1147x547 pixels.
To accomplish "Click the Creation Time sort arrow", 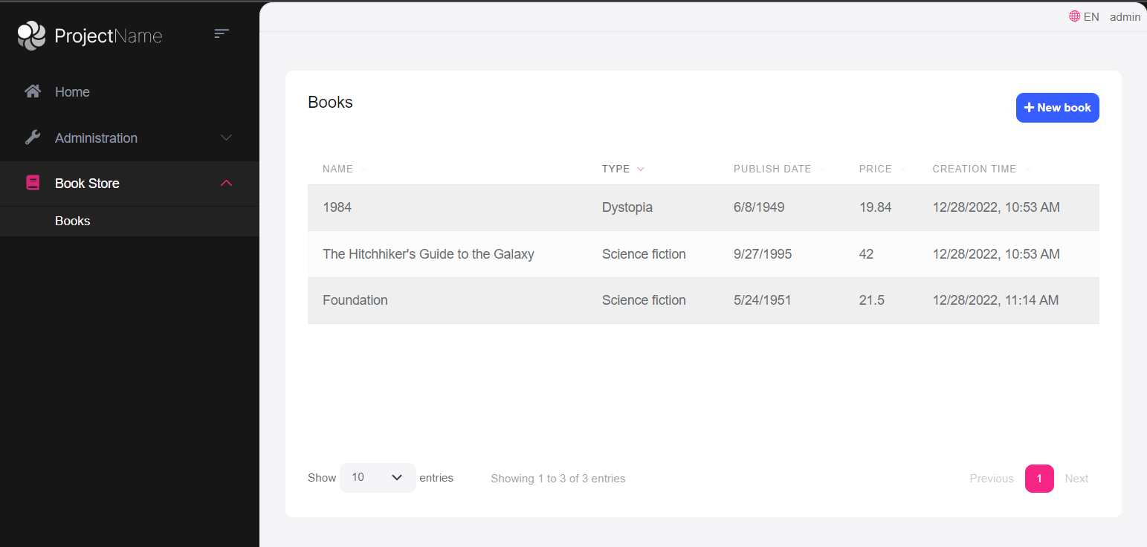I will [1028, 169].
